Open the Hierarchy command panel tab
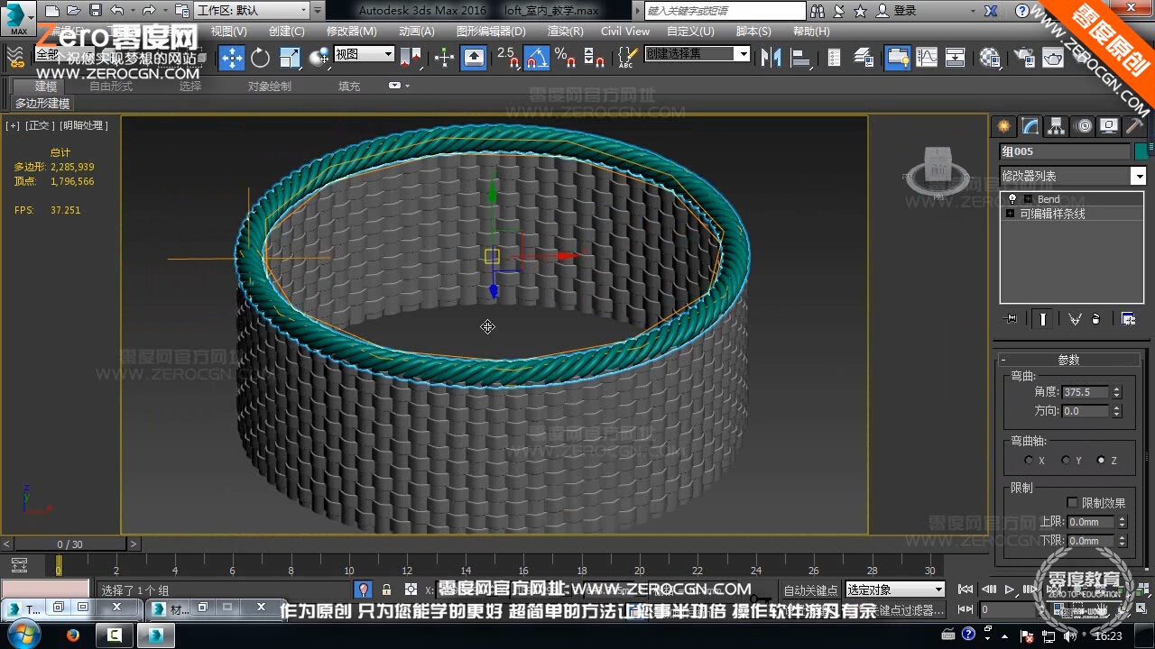 (x=1057, y=126)
